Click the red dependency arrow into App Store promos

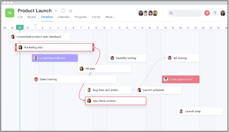[x=84, y=100]
